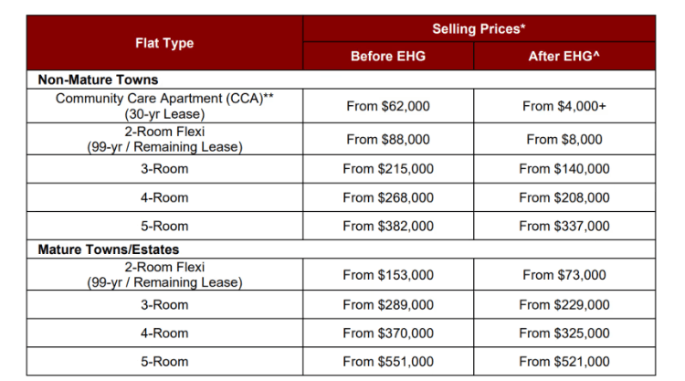
Task: Select the "From $4,000+" price cell
Action: point(564,106)
